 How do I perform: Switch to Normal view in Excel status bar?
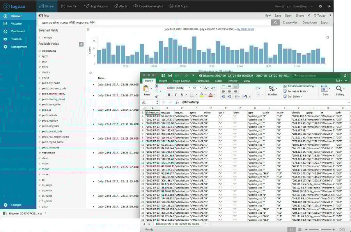click(x=291, y=229)
